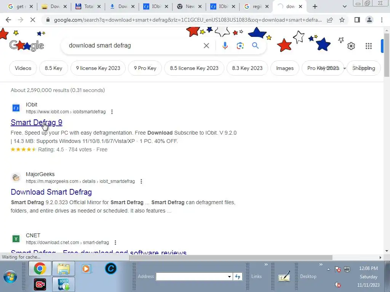Open the Download Smart Defrag MajorGeeks link
The height and width of the screenshot is (292, 390).
(51, 192)
